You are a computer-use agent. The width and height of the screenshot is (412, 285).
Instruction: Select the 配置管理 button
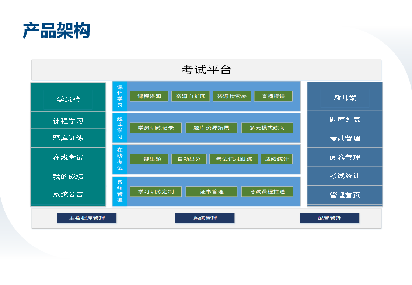pyautogui.click(x=329, y=218)
